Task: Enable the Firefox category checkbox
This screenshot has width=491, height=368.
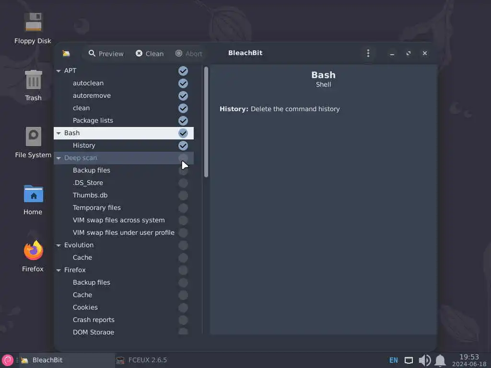Action: point(183,270)
